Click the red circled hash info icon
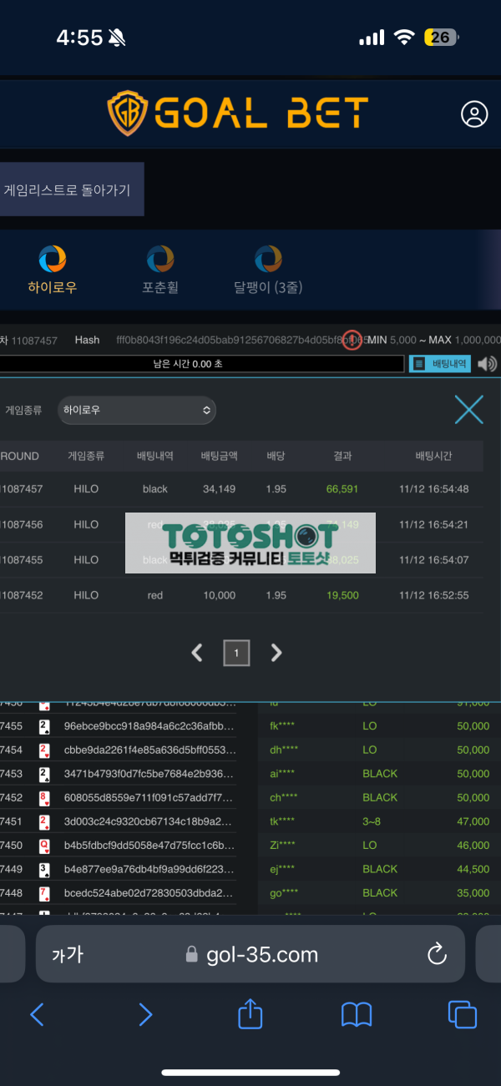This screenshot has width=501, height=1086. coord(353,341)
